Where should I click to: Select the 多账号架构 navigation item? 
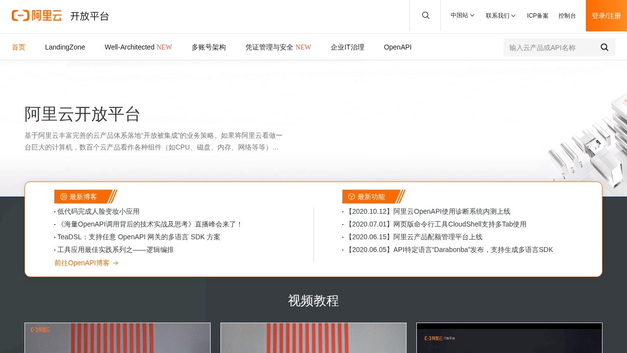tap(209, 48)
